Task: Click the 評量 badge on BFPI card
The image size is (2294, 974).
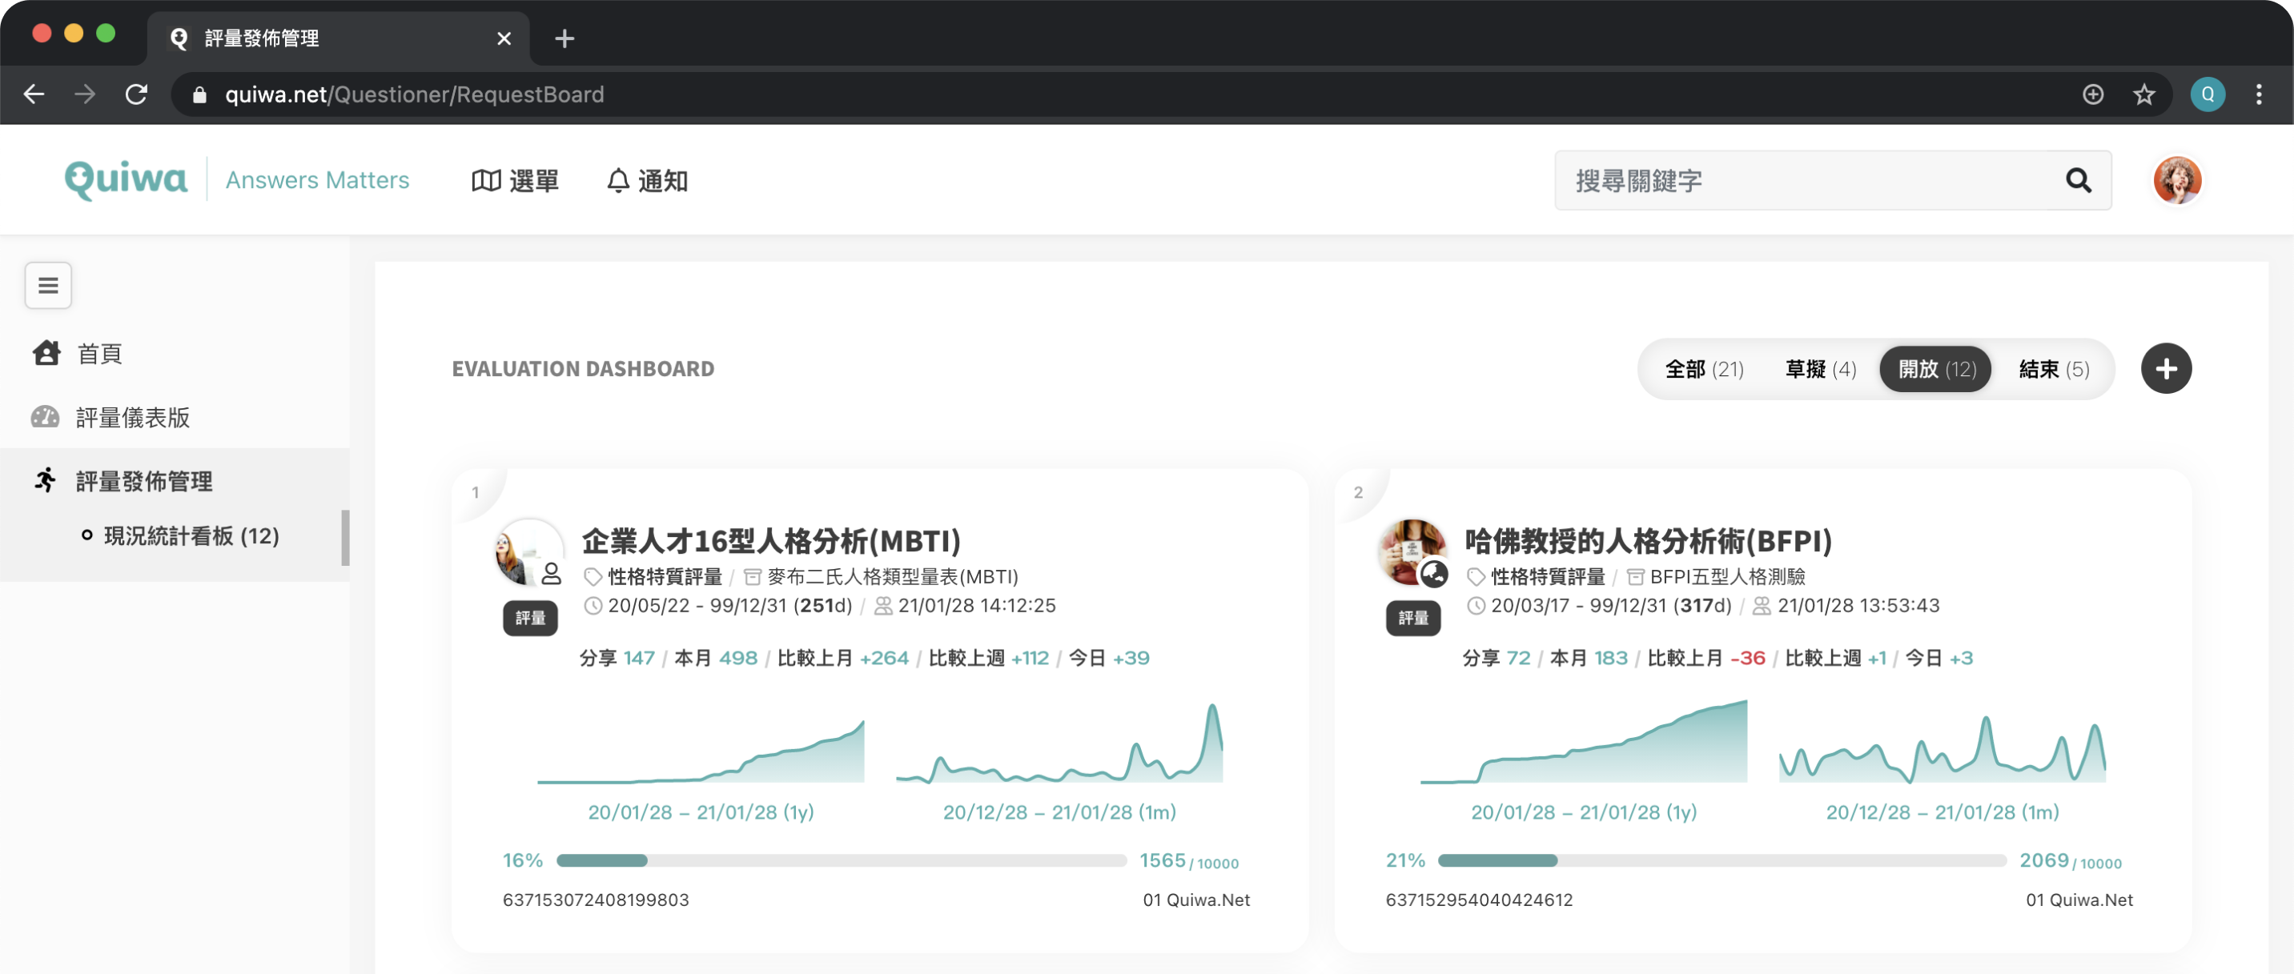Action: (1413, 618)
